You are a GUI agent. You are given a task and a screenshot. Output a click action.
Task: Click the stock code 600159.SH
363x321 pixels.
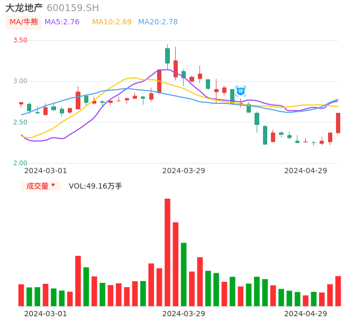tap(72, 8)
